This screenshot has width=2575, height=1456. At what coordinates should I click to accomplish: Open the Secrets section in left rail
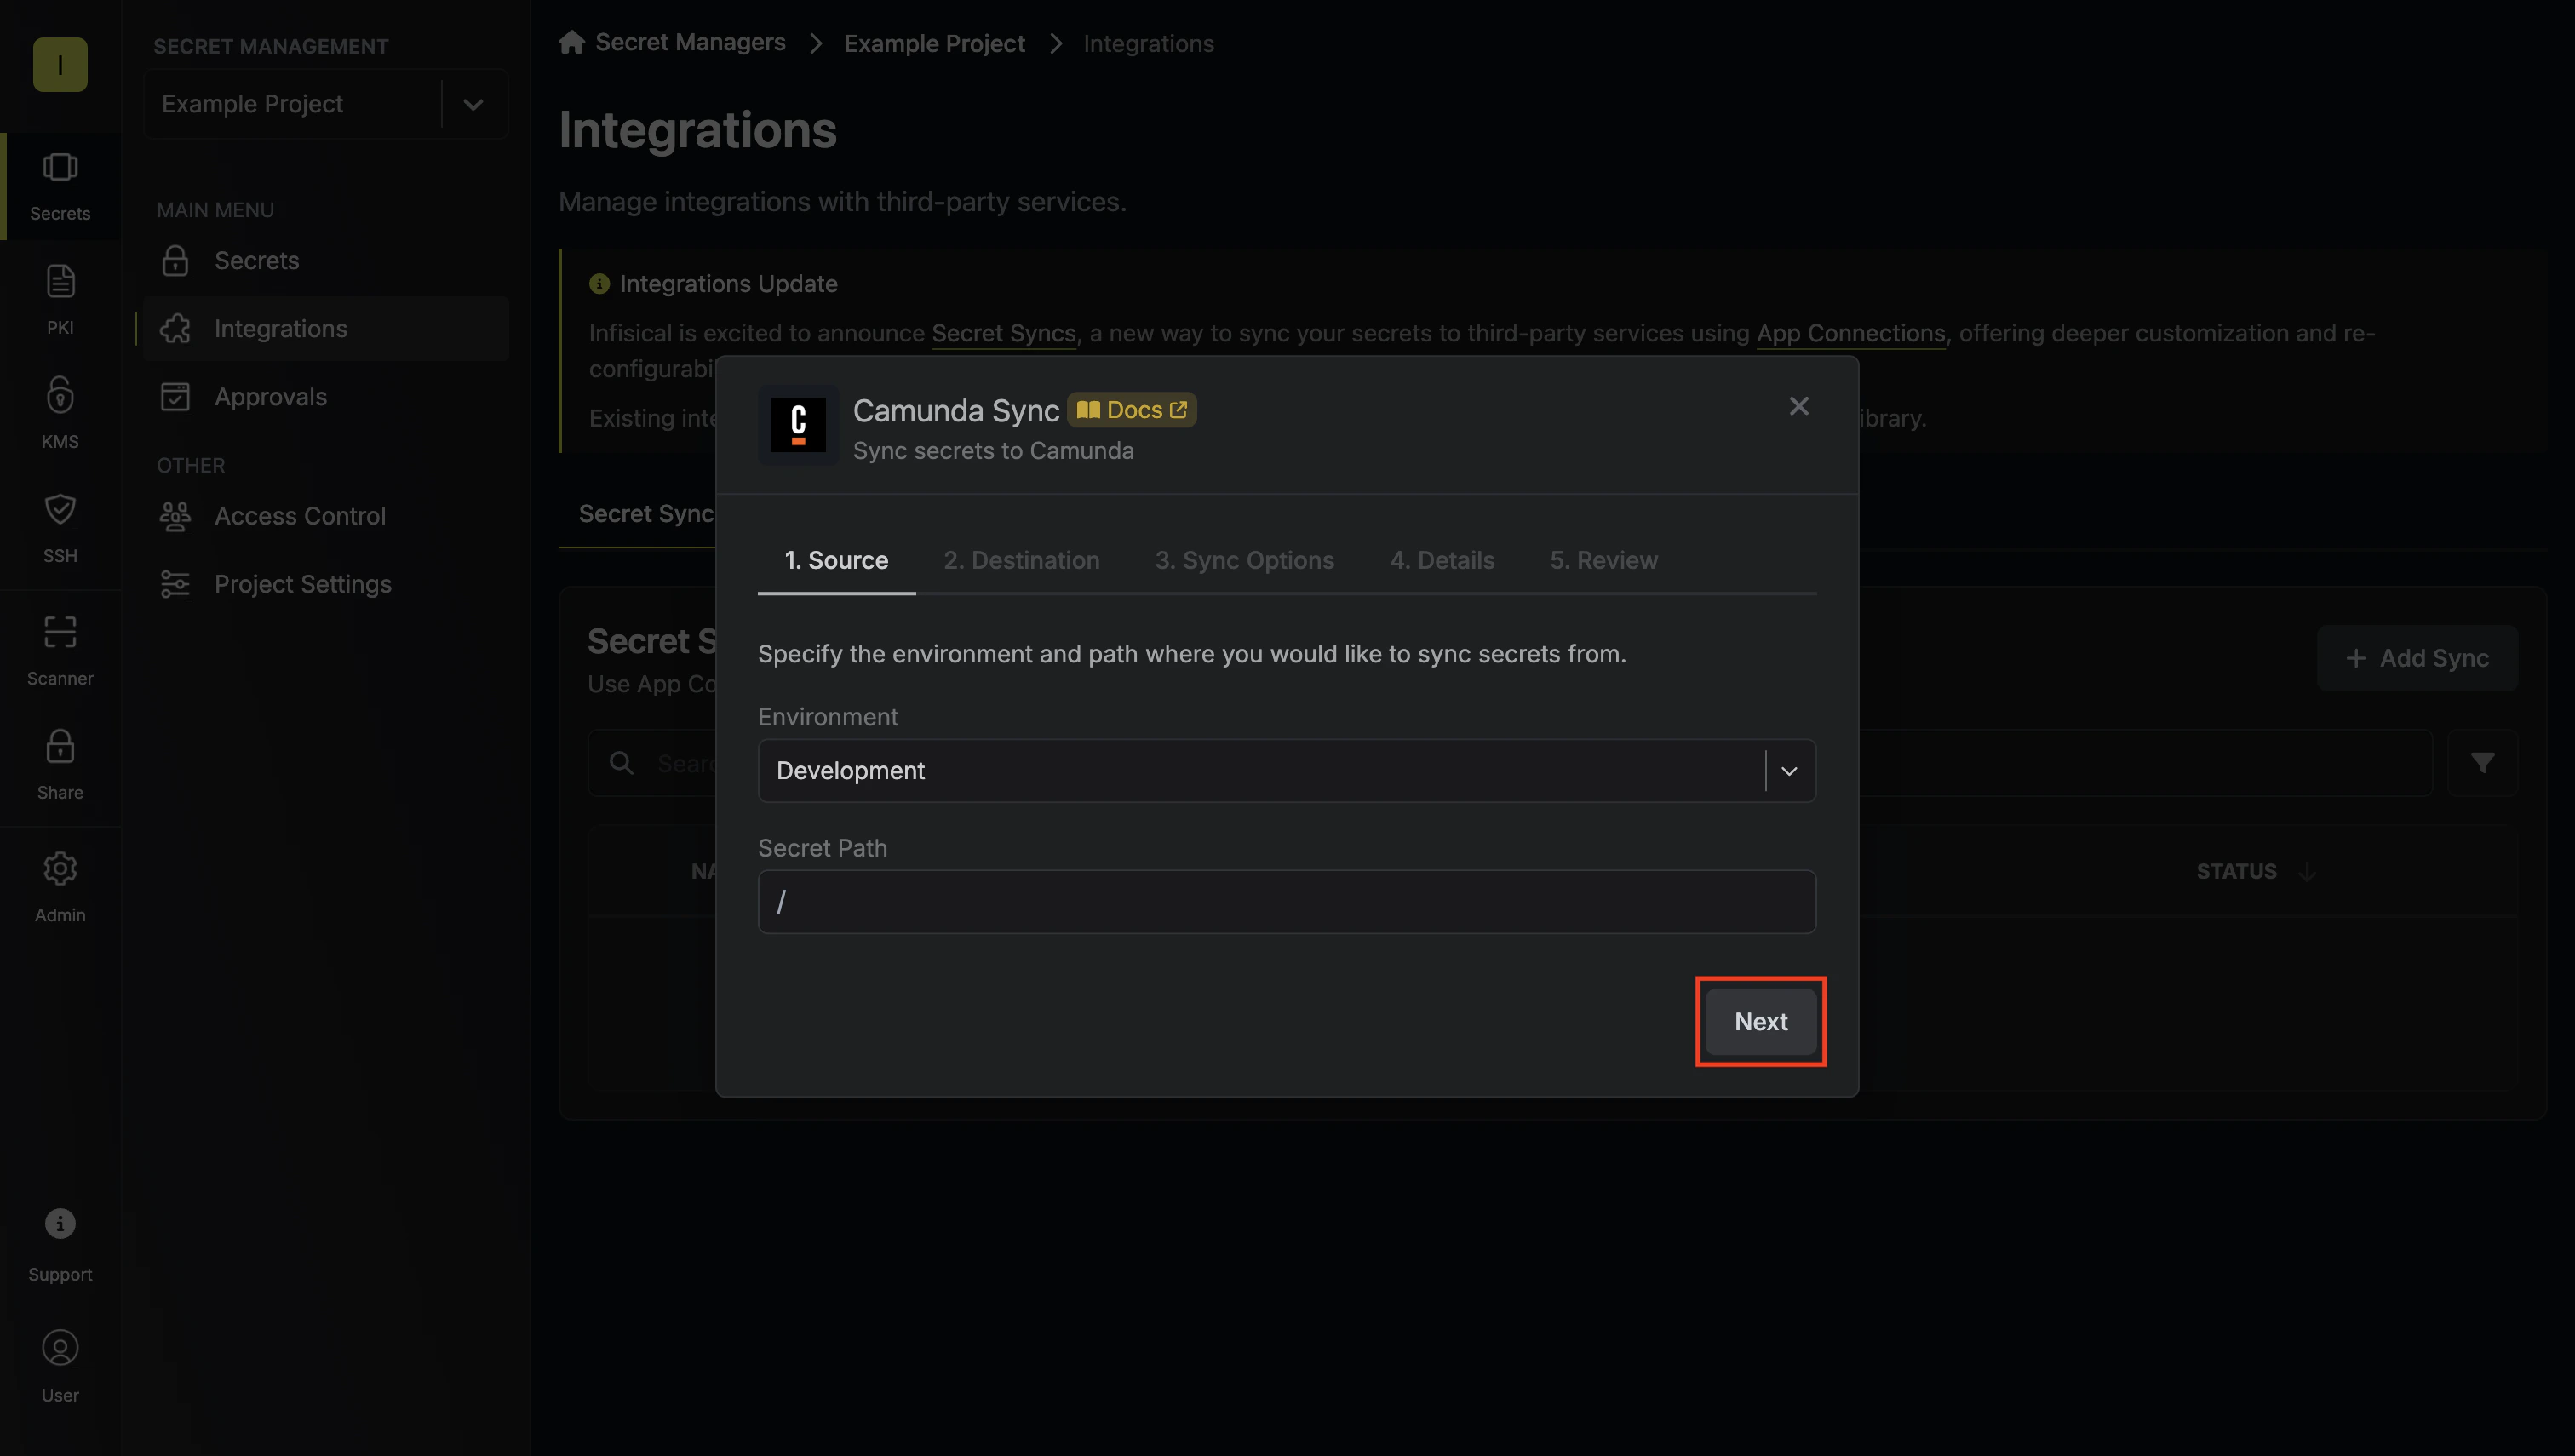(60, 186)
